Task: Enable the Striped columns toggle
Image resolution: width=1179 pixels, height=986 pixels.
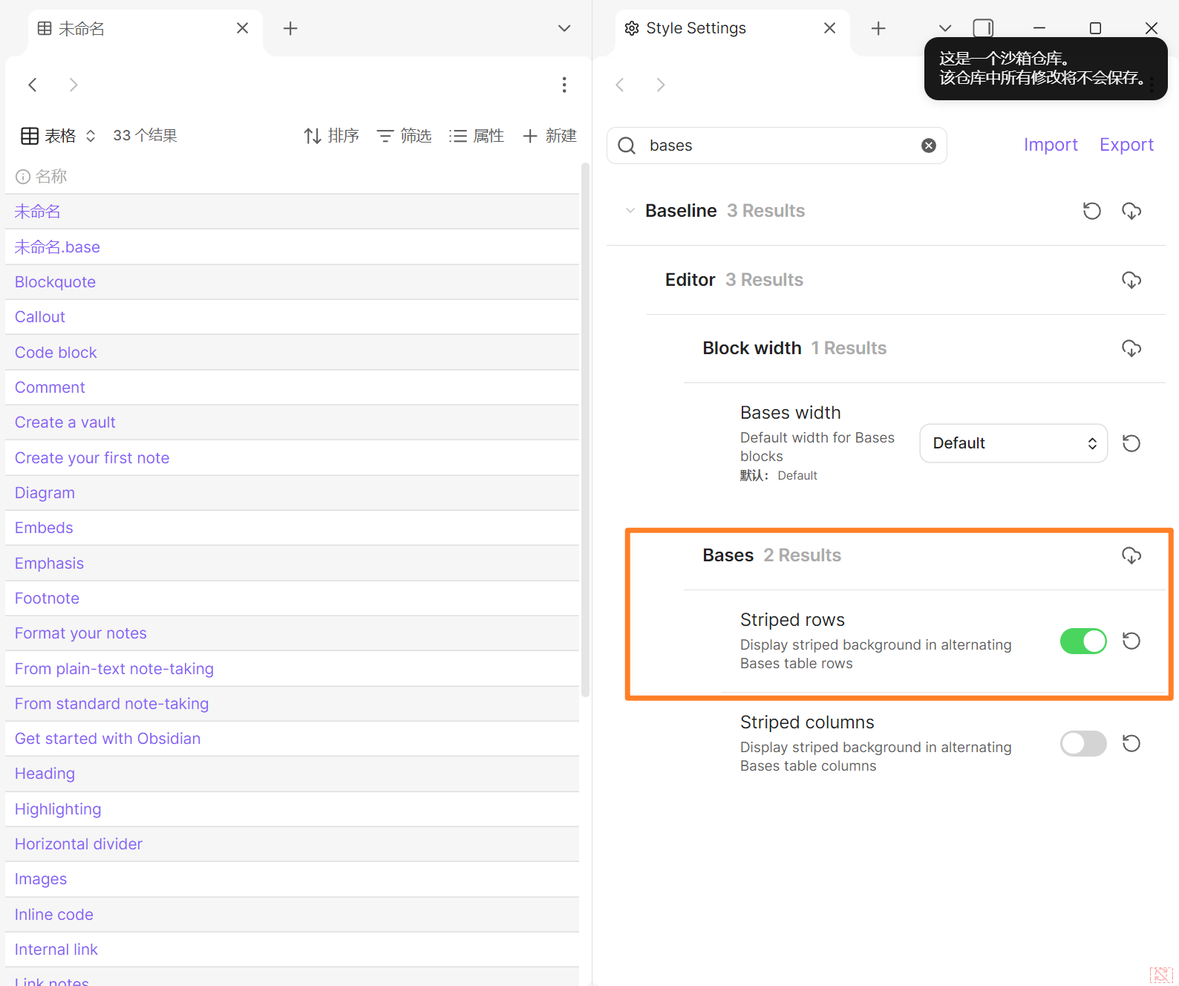Action: point(1082,743)
